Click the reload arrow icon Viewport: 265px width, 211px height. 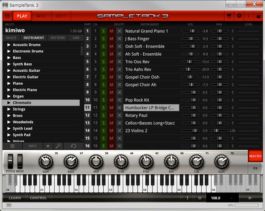click(x=73, y=146)
